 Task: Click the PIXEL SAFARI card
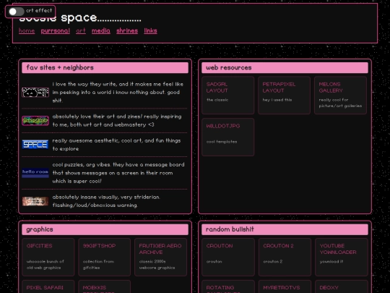click(48, 286)
